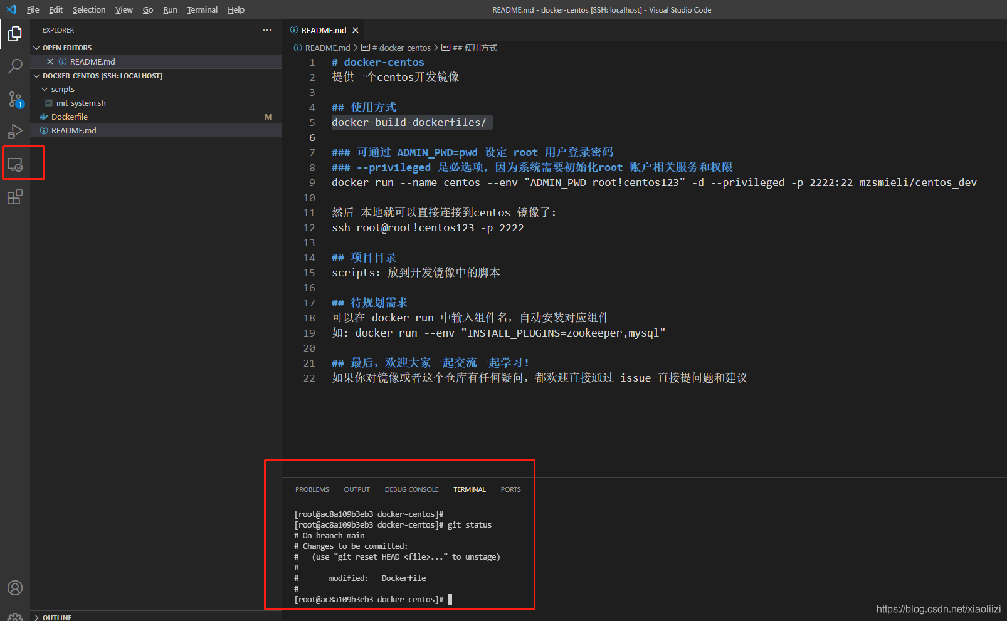Open the Run and Debug view

(15, 132)
